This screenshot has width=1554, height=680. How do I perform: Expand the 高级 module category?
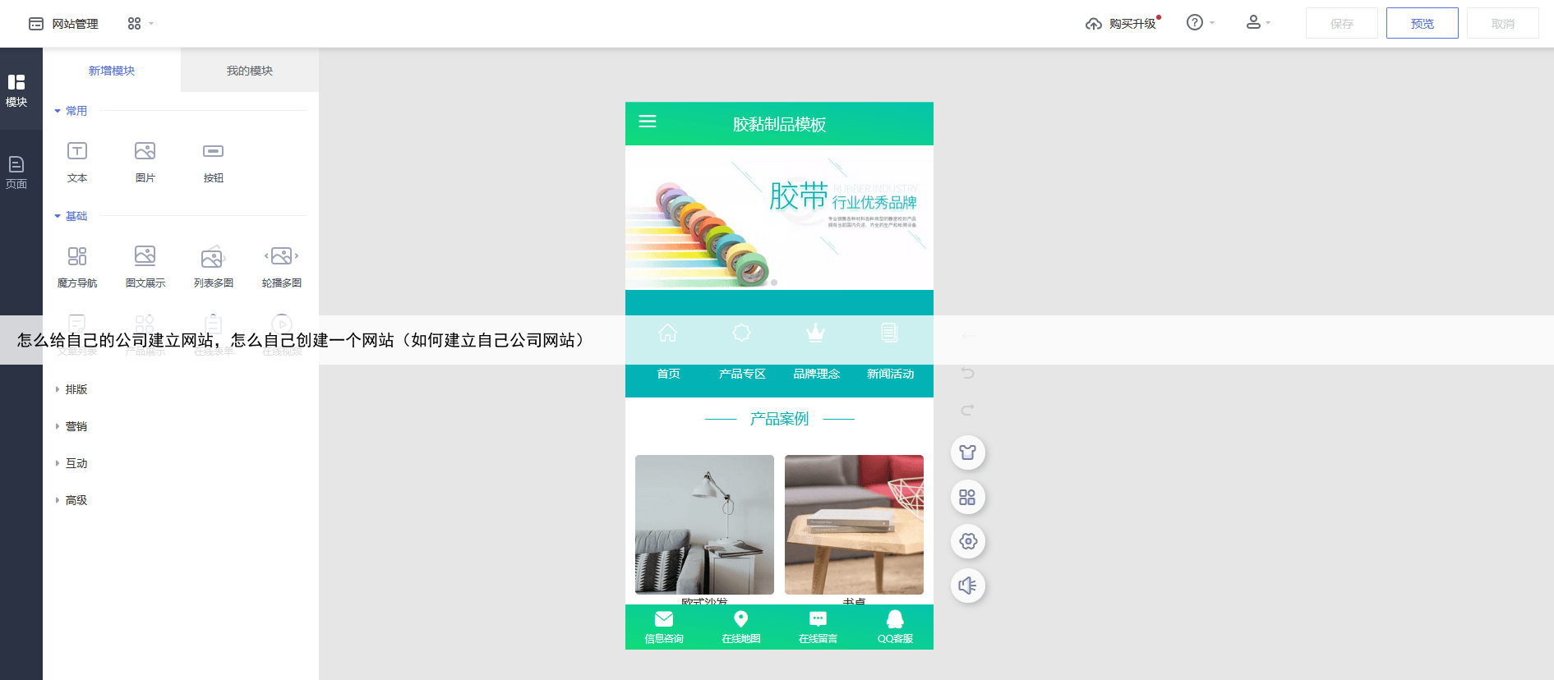point(76,500)
